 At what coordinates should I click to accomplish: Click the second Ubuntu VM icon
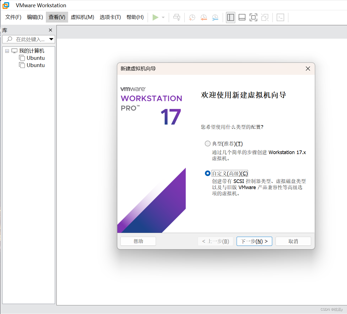[x=22, y=65]
